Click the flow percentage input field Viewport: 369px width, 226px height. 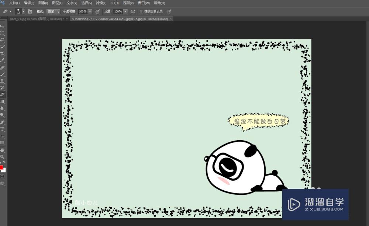pyautogui.click(x=118, y=11)
